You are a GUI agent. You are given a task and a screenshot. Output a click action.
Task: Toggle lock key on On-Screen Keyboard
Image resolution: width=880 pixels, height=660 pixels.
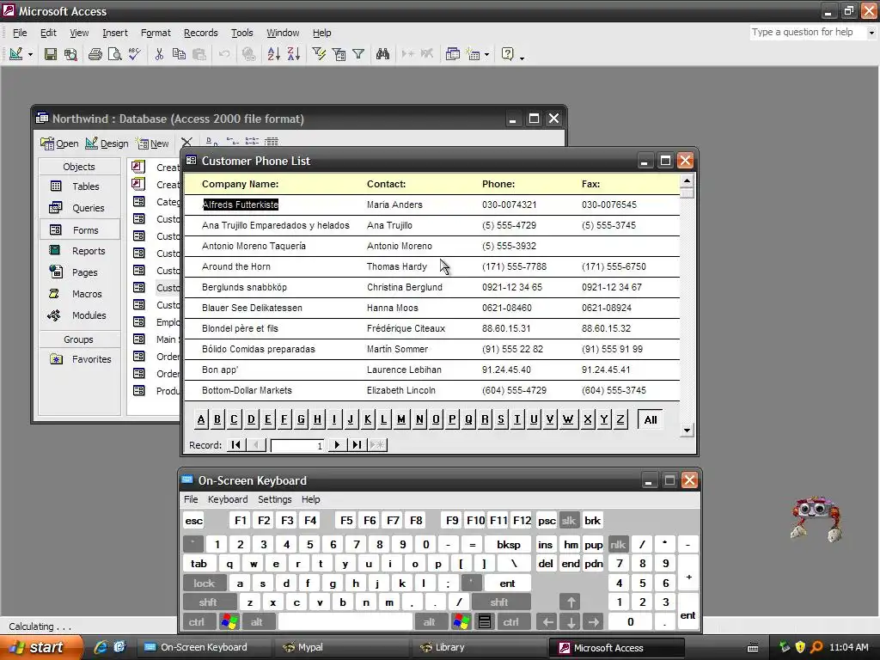[205, 584]
